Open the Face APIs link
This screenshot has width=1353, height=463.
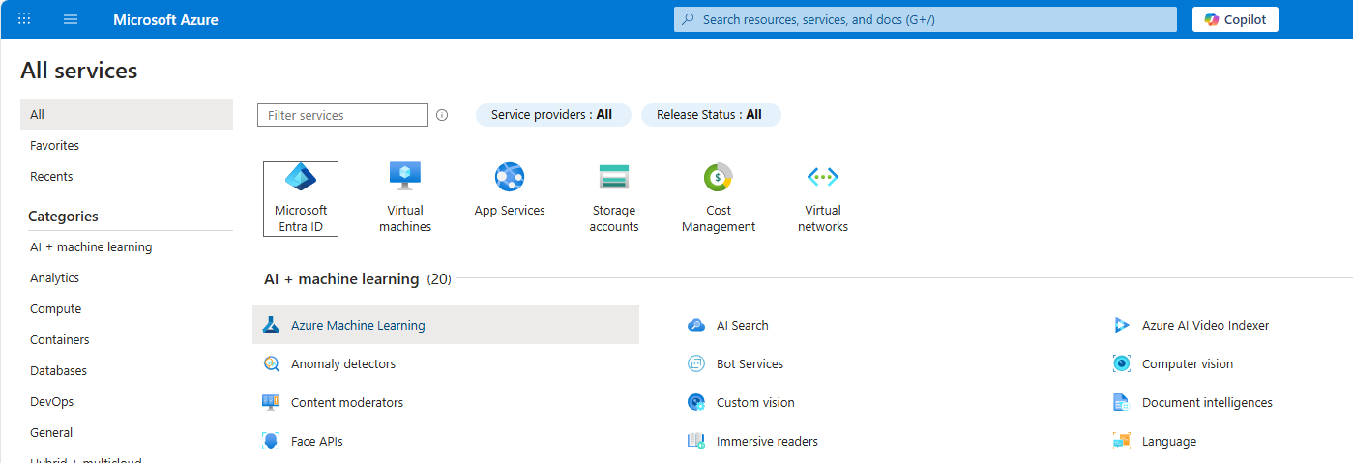317,442
